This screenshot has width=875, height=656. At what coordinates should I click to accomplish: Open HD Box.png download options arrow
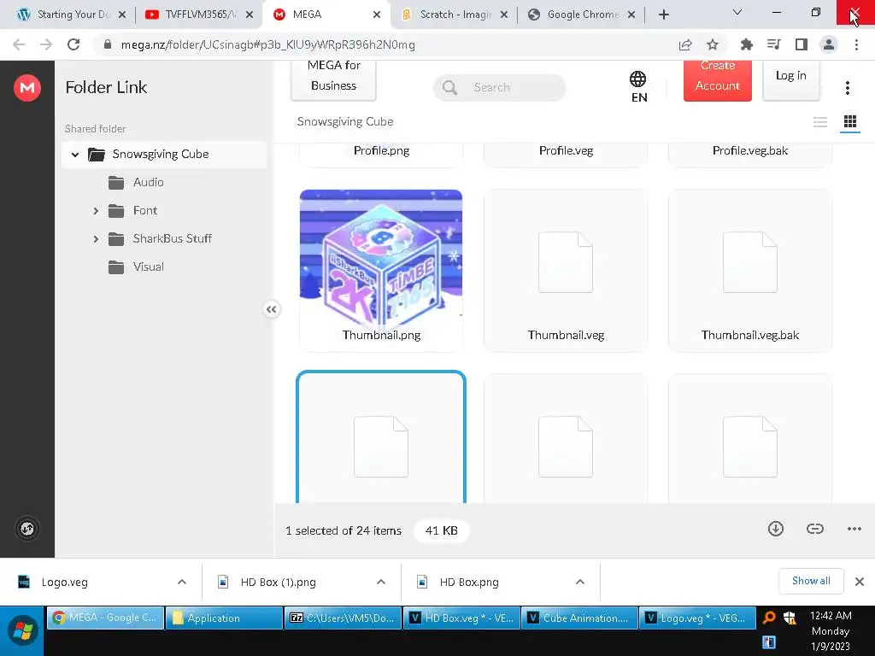(x=580, y=582)
